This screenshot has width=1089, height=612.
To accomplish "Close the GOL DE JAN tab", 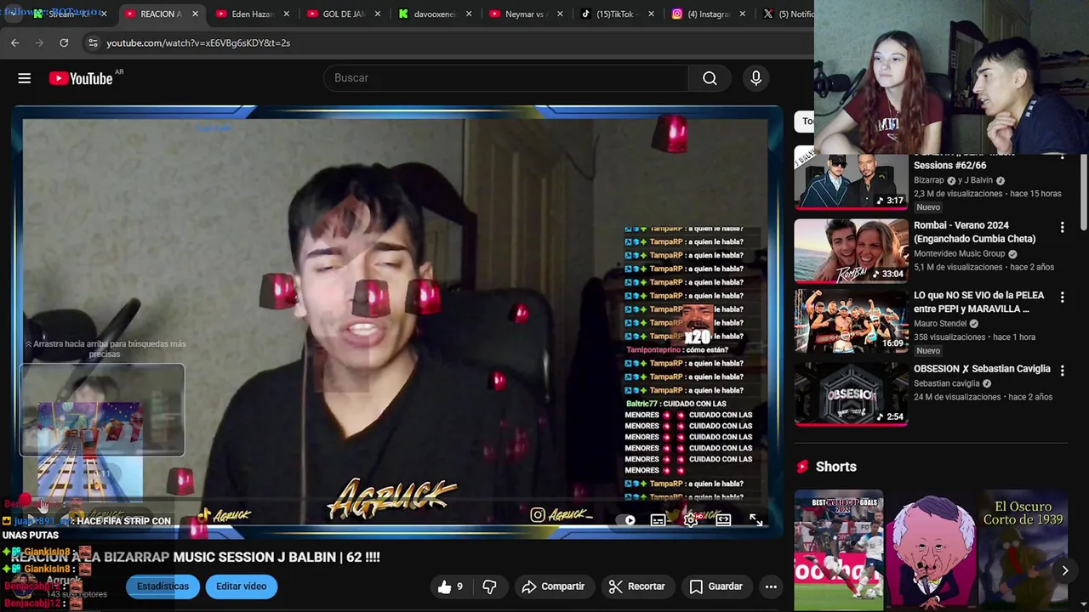I will click(x=377, y=14).
